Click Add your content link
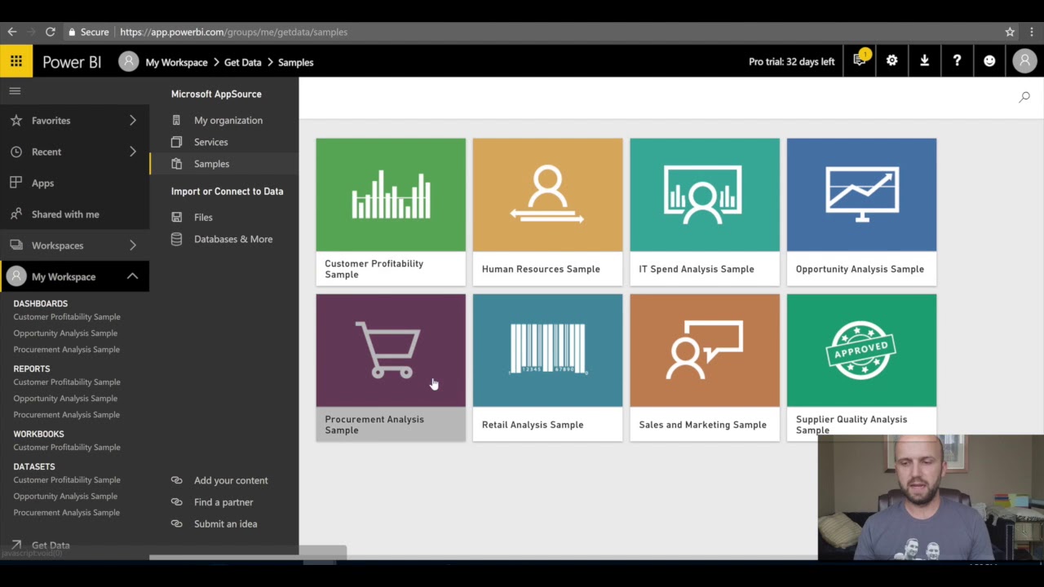Screen dimensions: 1044x587 click(x=231, y=480)
